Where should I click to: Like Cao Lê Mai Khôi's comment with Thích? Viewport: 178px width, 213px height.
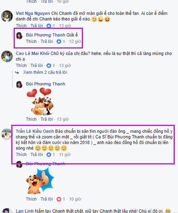21,66
